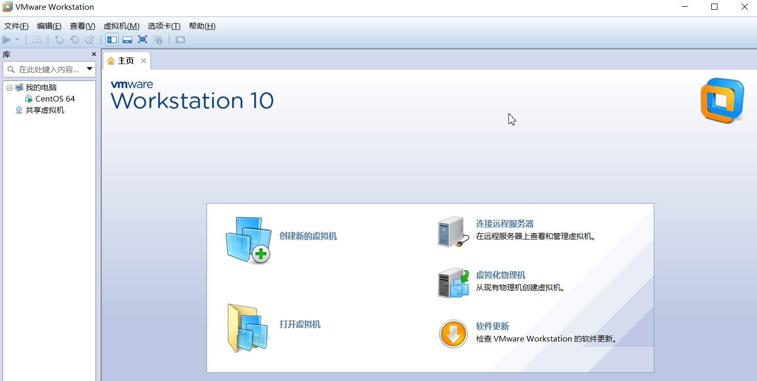Toggle the thumbnail bar view icon
This screenshot has height=381, width=757.
(127, 39)
